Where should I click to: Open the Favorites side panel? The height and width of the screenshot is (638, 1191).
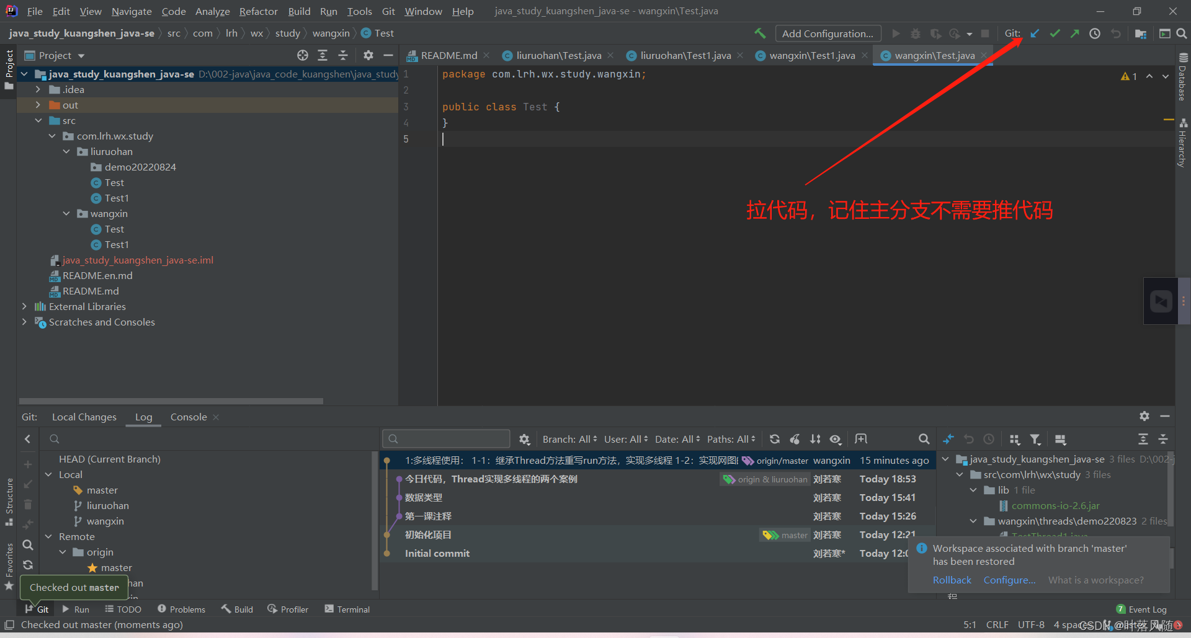(9, 566)
